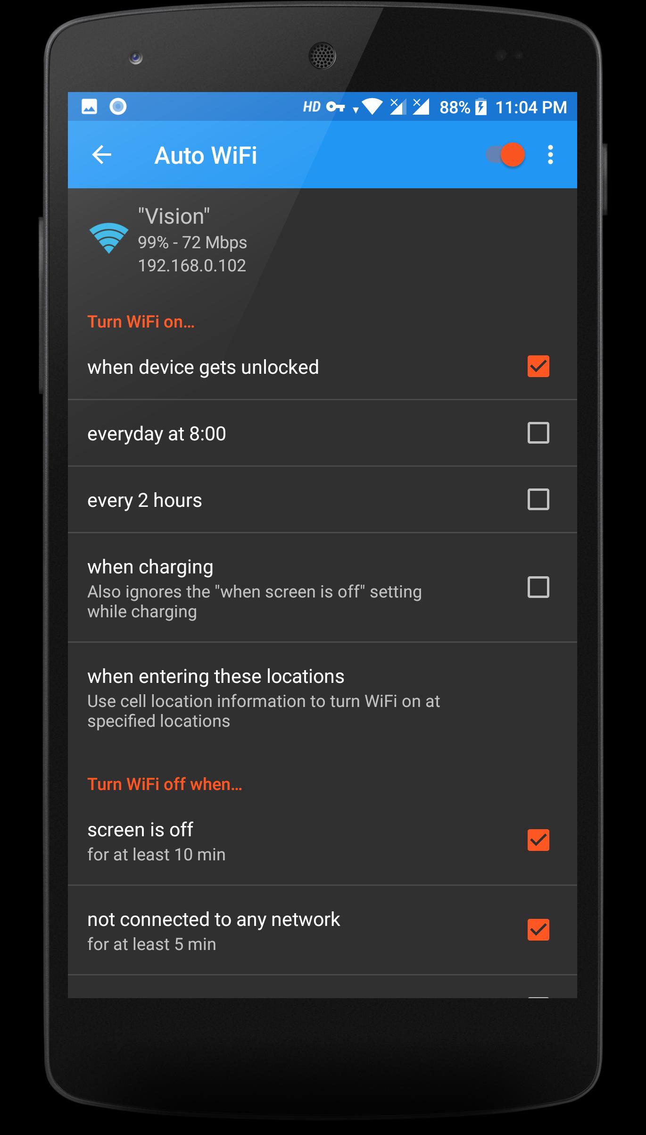Viewport: 646px width, 1135px height.
Task: Tap the 'for at least 10 min' duration text
Action: coord(157,855)
